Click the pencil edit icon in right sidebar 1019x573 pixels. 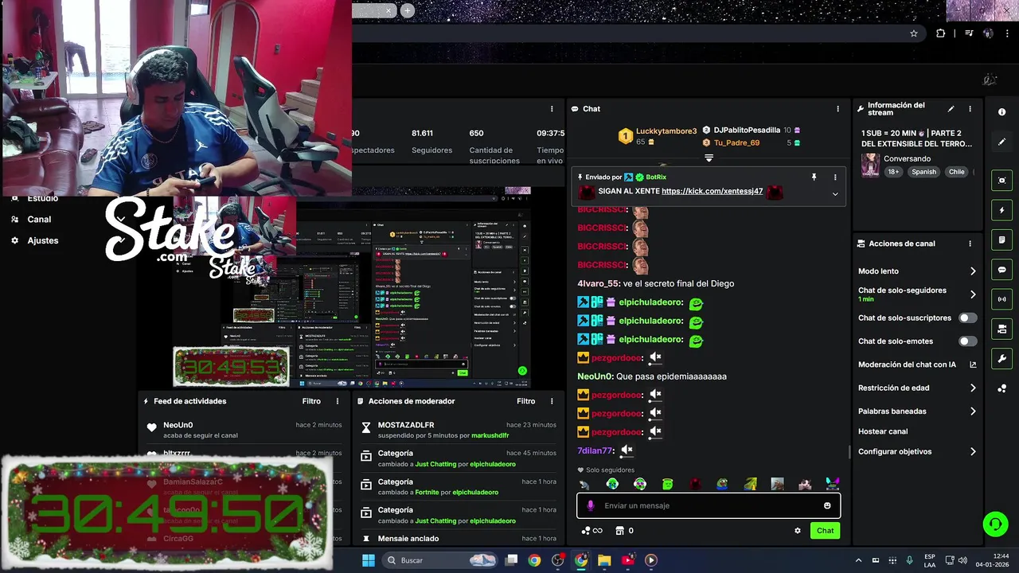tap(1001, 142)
